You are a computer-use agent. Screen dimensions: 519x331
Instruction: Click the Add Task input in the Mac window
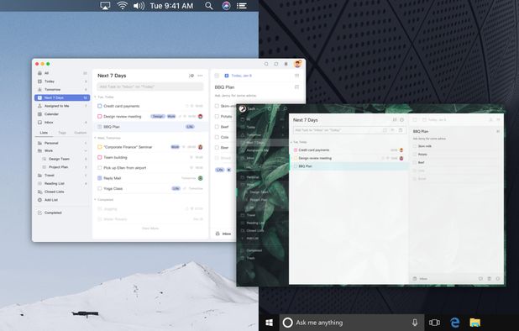pos(150,87)
